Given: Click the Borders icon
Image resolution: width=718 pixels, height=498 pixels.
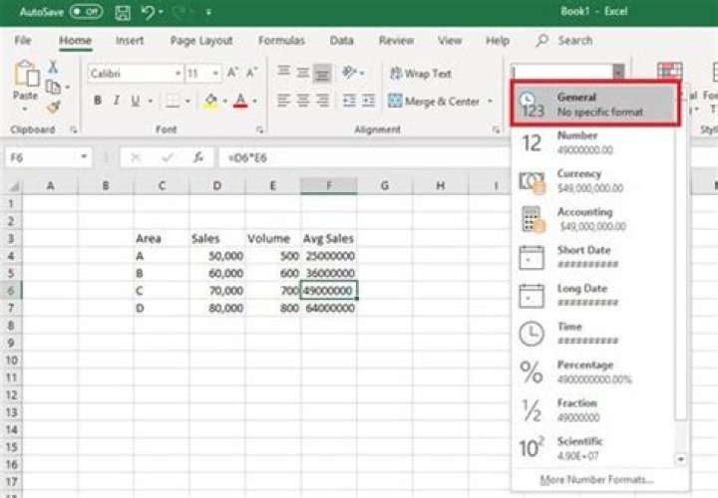Looking at the screenshot, I should click(x=173, y=101).
